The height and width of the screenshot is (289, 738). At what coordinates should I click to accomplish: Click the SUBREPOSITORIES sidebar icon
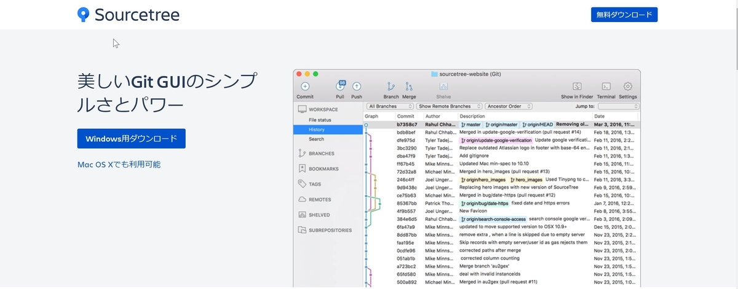tap(302, 230)
